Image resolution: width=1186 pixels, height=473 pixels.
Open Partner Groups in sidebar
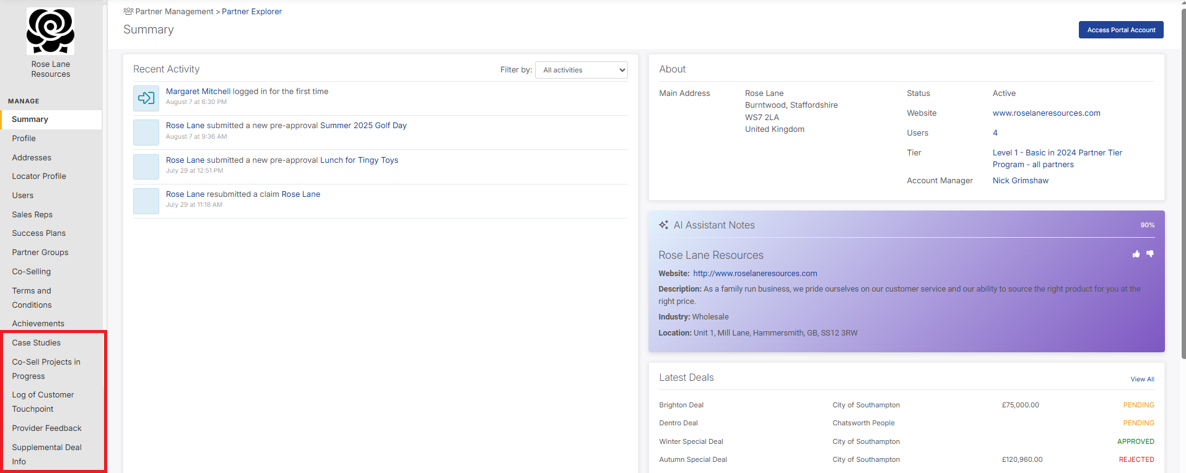[40, 253]
